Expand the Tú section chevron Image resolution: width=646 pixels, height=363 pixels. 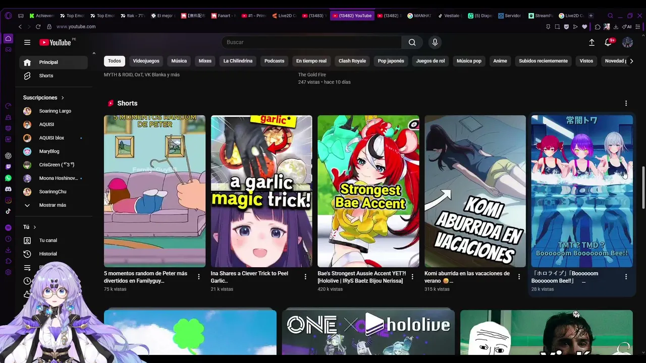(x=34, y=227)
